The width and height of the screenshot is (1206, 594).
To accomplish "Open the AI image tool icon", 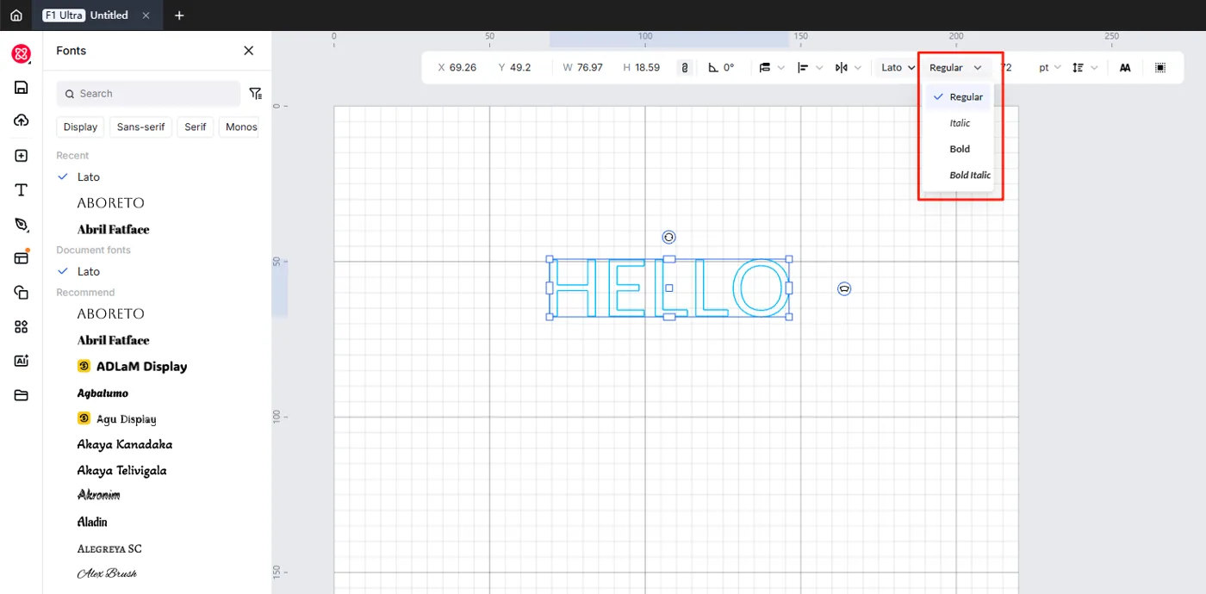I will [x=22, y=361].
